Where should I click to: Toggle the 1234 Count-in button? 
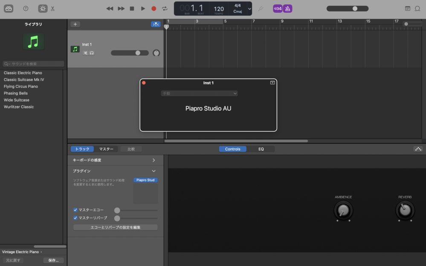tap(277, 9)
